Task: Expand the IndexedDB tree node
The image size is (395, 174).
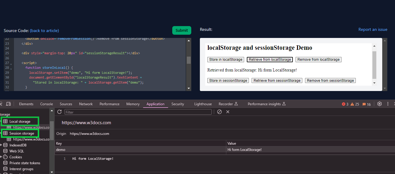Action: 1,145
